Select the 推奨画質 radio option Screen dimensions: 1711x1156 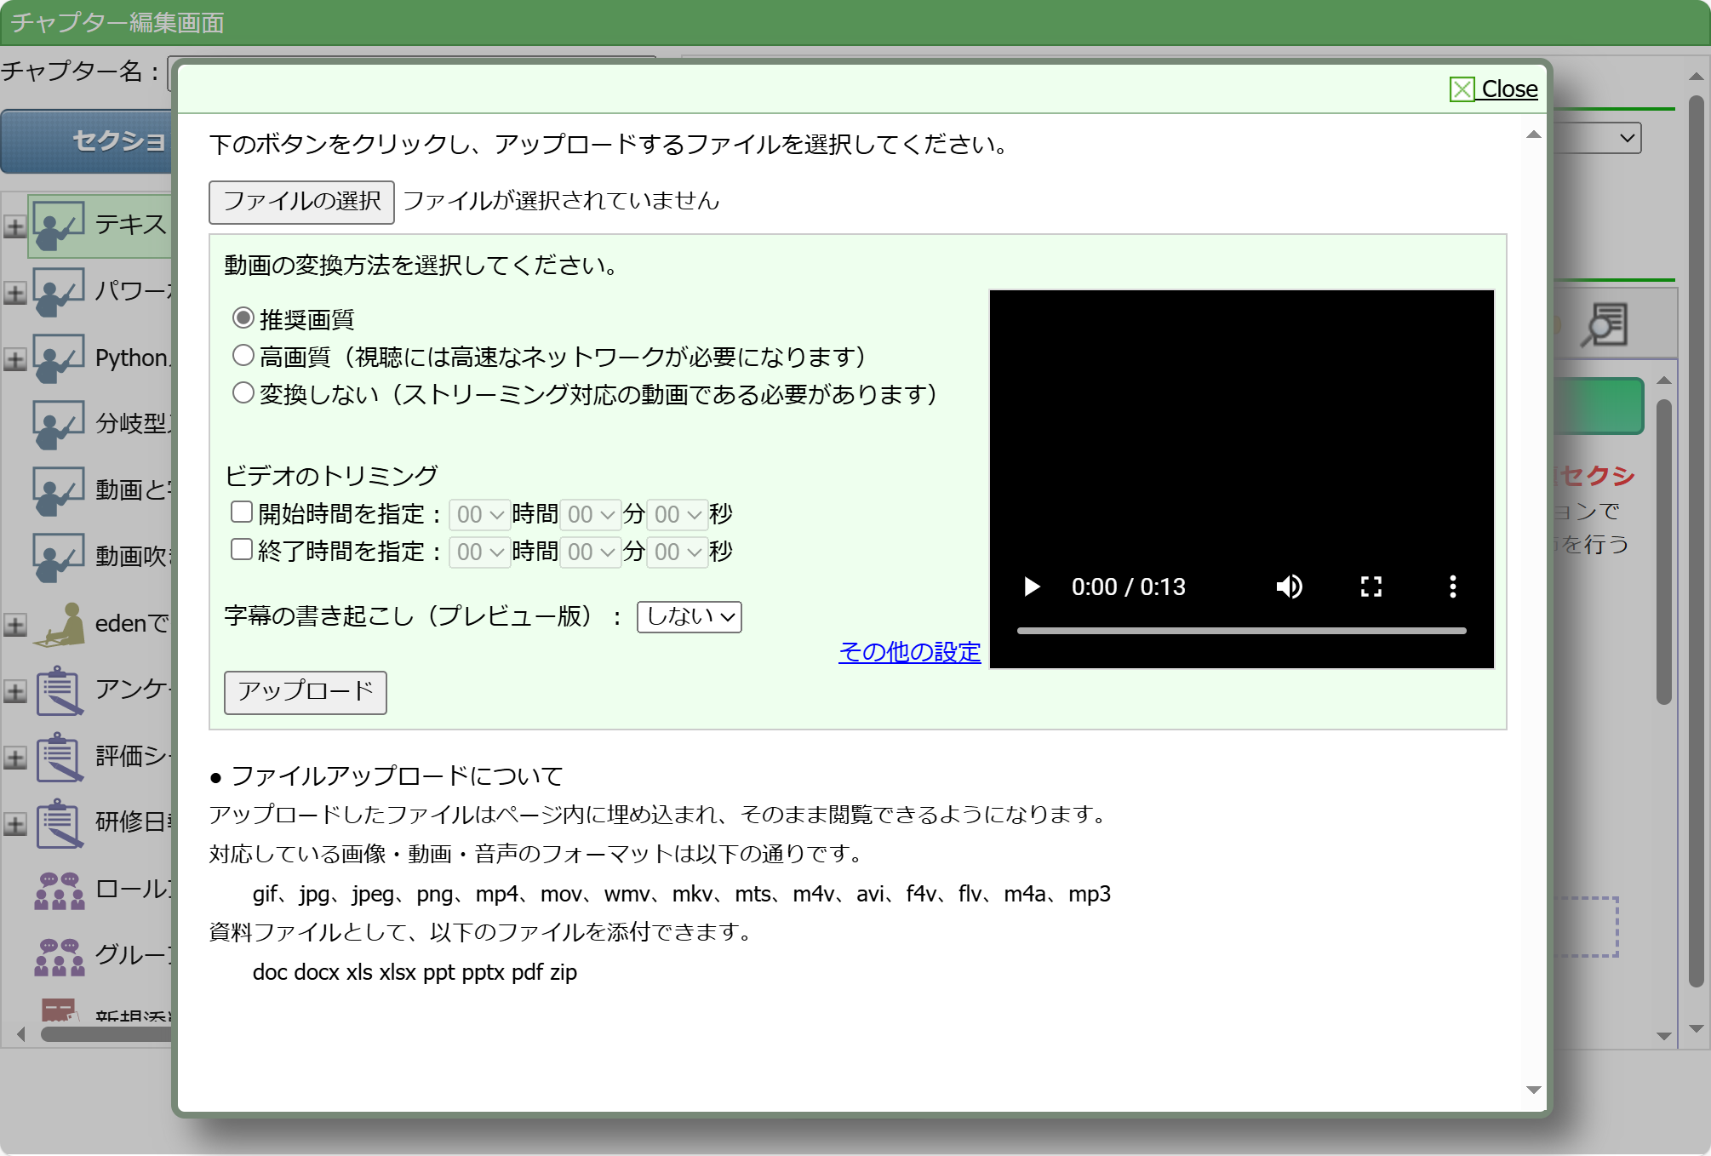243,318
